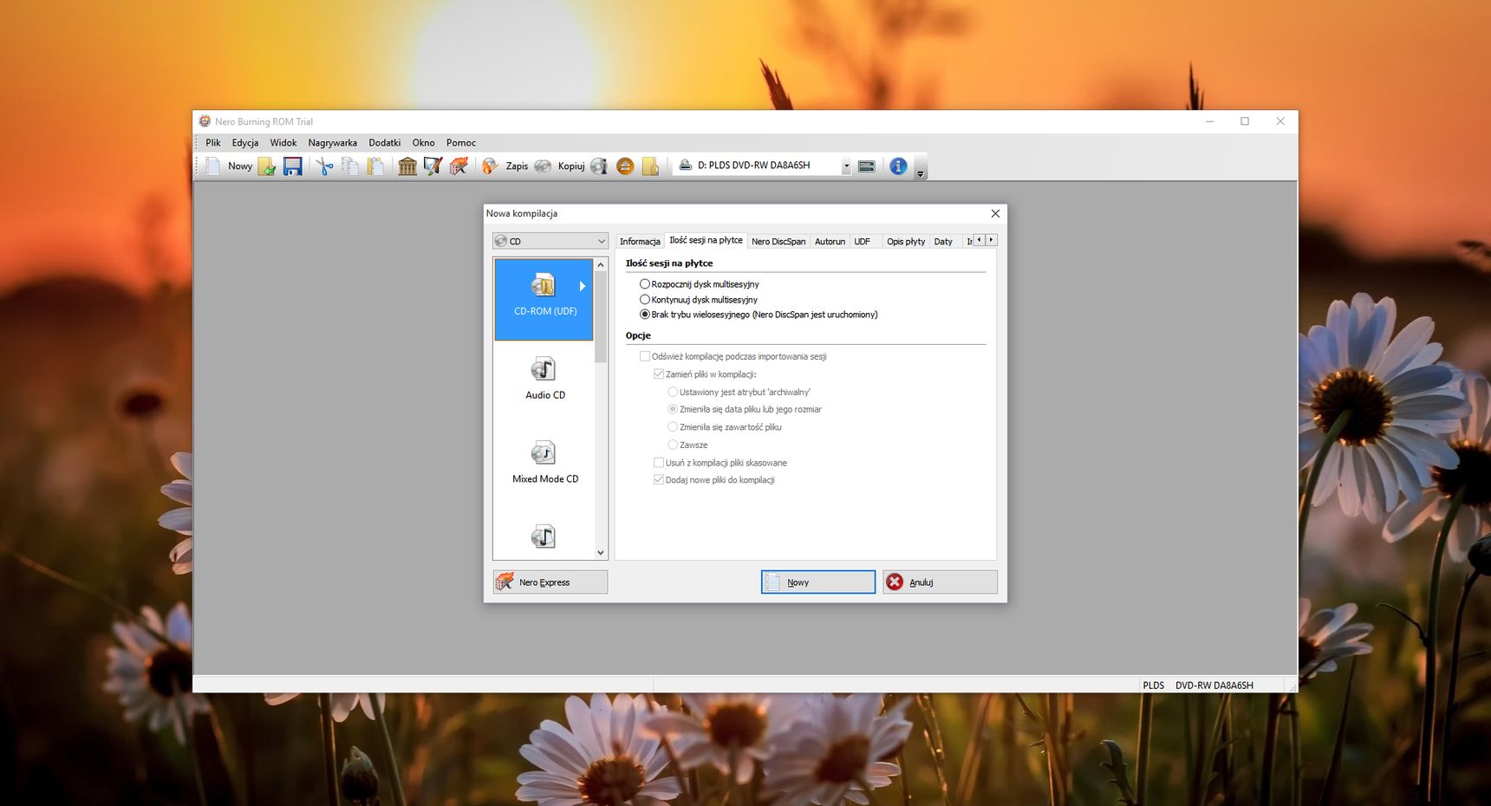
Task: Open the CD disc type dropdown
Action: [550, 241]
